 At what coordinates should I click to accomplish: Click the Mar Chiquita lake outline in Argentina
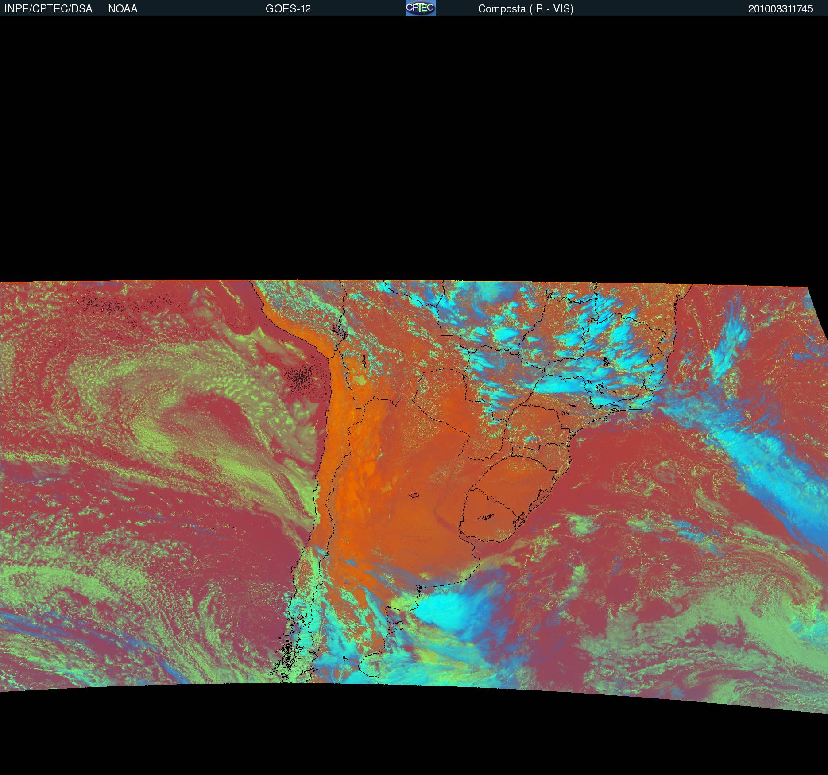[414, 495]
